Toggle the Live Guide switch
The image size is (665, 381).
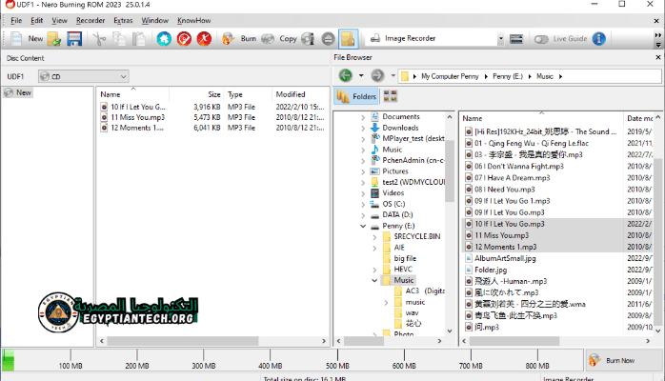coord(544,39)
